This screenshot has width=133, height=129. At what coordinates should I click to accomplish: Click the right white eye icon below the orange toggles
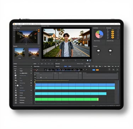pyautogui.click(x=110, y=51)
